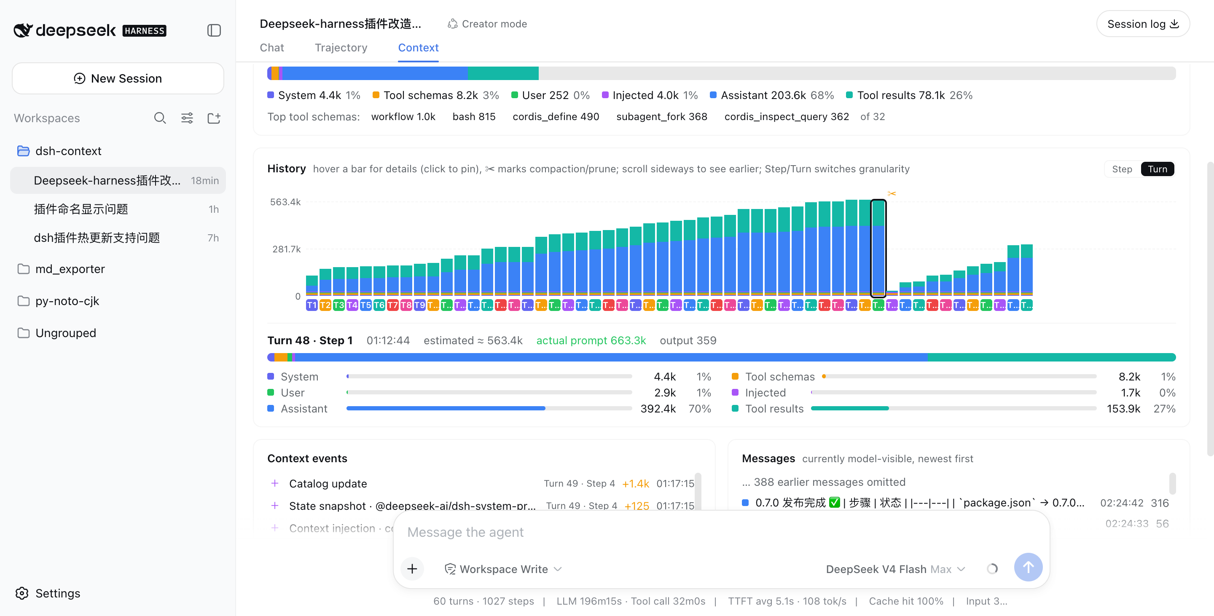Click 'actual prompt 663.3k' value
Viewport: 1214px width, 616px height.
[591, 340]
